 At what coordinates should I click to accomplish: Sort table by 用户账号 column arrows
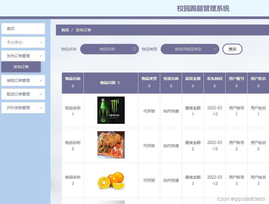tap(237, 86)
